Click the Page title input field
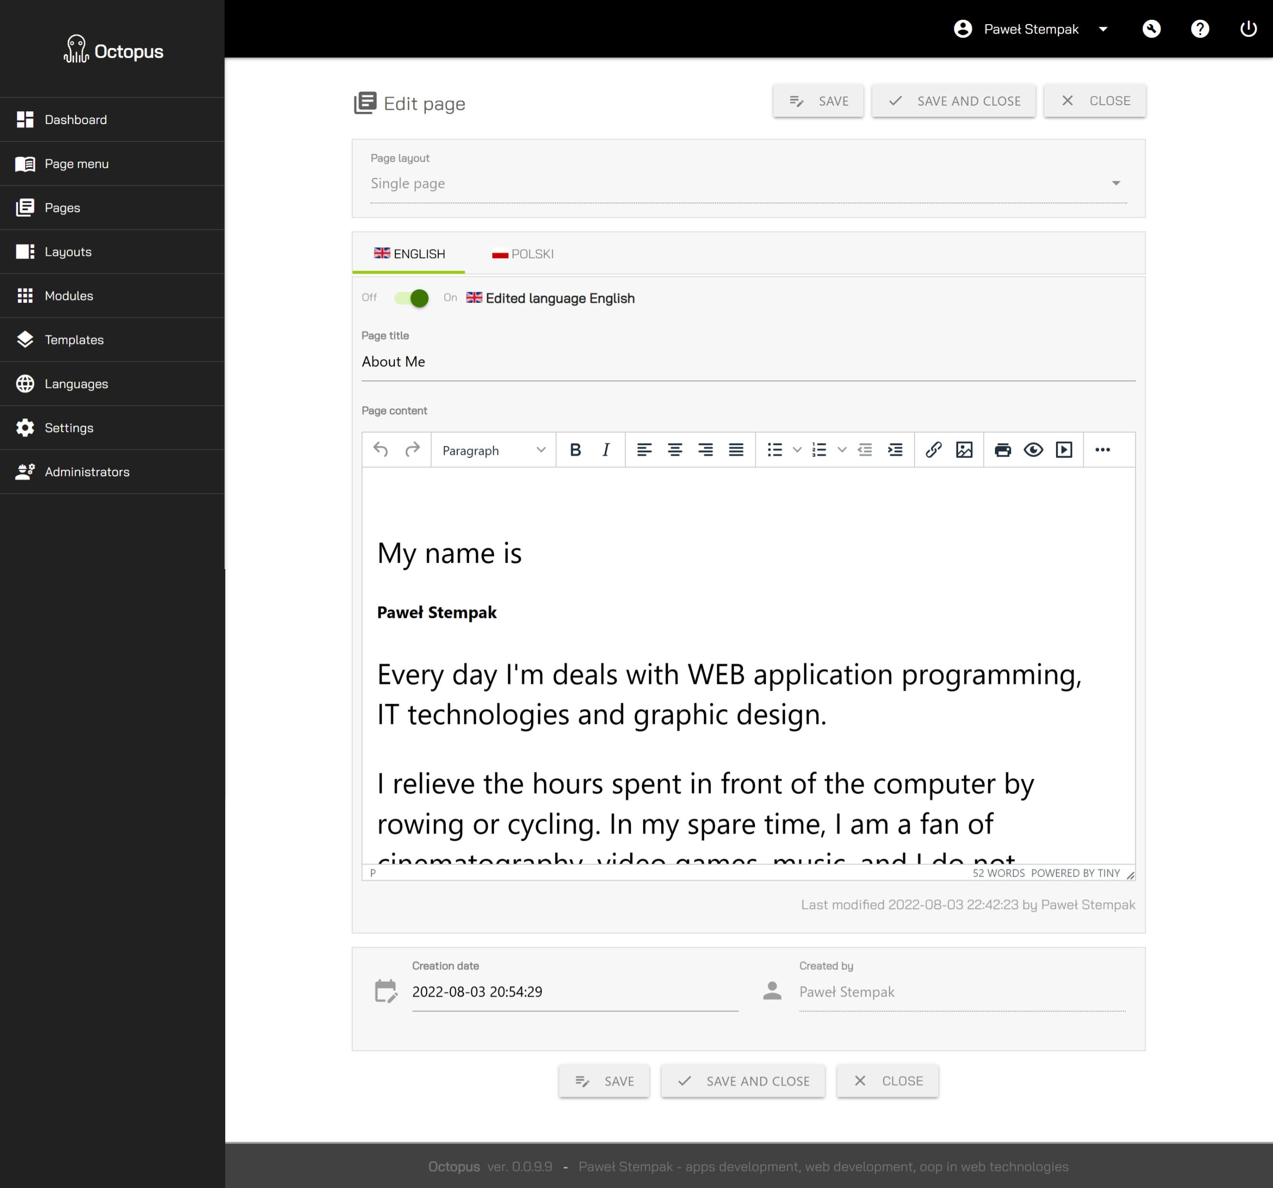The image size is (1273, 1188). [x=748, y=362]
